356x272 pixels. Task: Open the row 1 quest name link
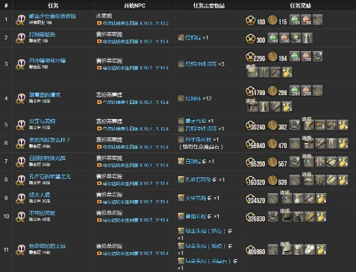click(52, 16)
